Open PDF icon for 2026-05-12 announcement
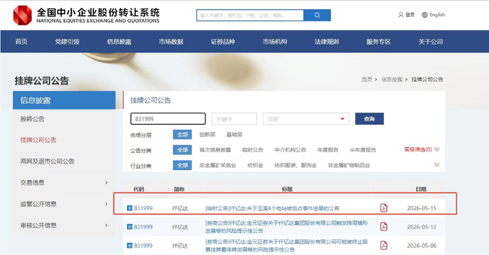The image size is (489, 255). (383, 226)
